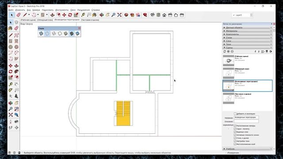Switch to Wireframe face style

pos(54,34)
